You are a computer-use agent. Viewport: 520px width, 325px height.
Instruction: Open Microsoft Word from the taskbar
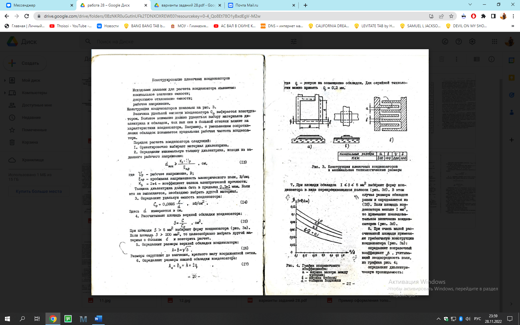98,319
